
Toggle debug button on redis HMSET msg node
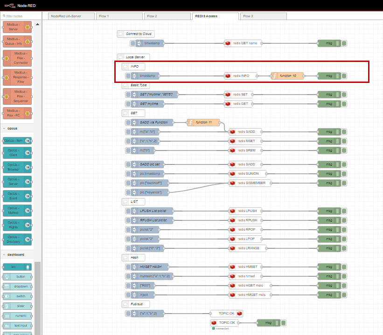(x=344, y=267)
